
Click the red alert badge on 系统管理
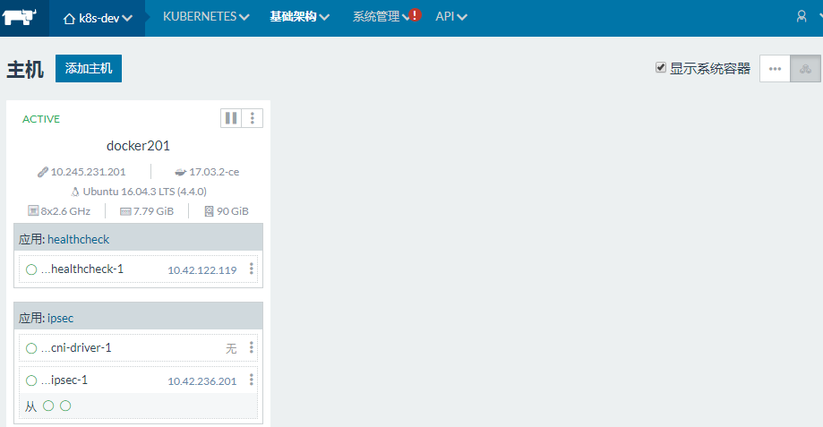[x=415, y=14]
